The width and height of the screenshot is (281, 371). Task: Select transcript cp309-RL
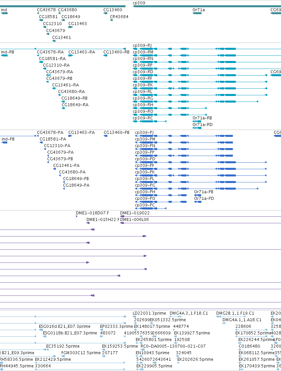coord(143,92)
